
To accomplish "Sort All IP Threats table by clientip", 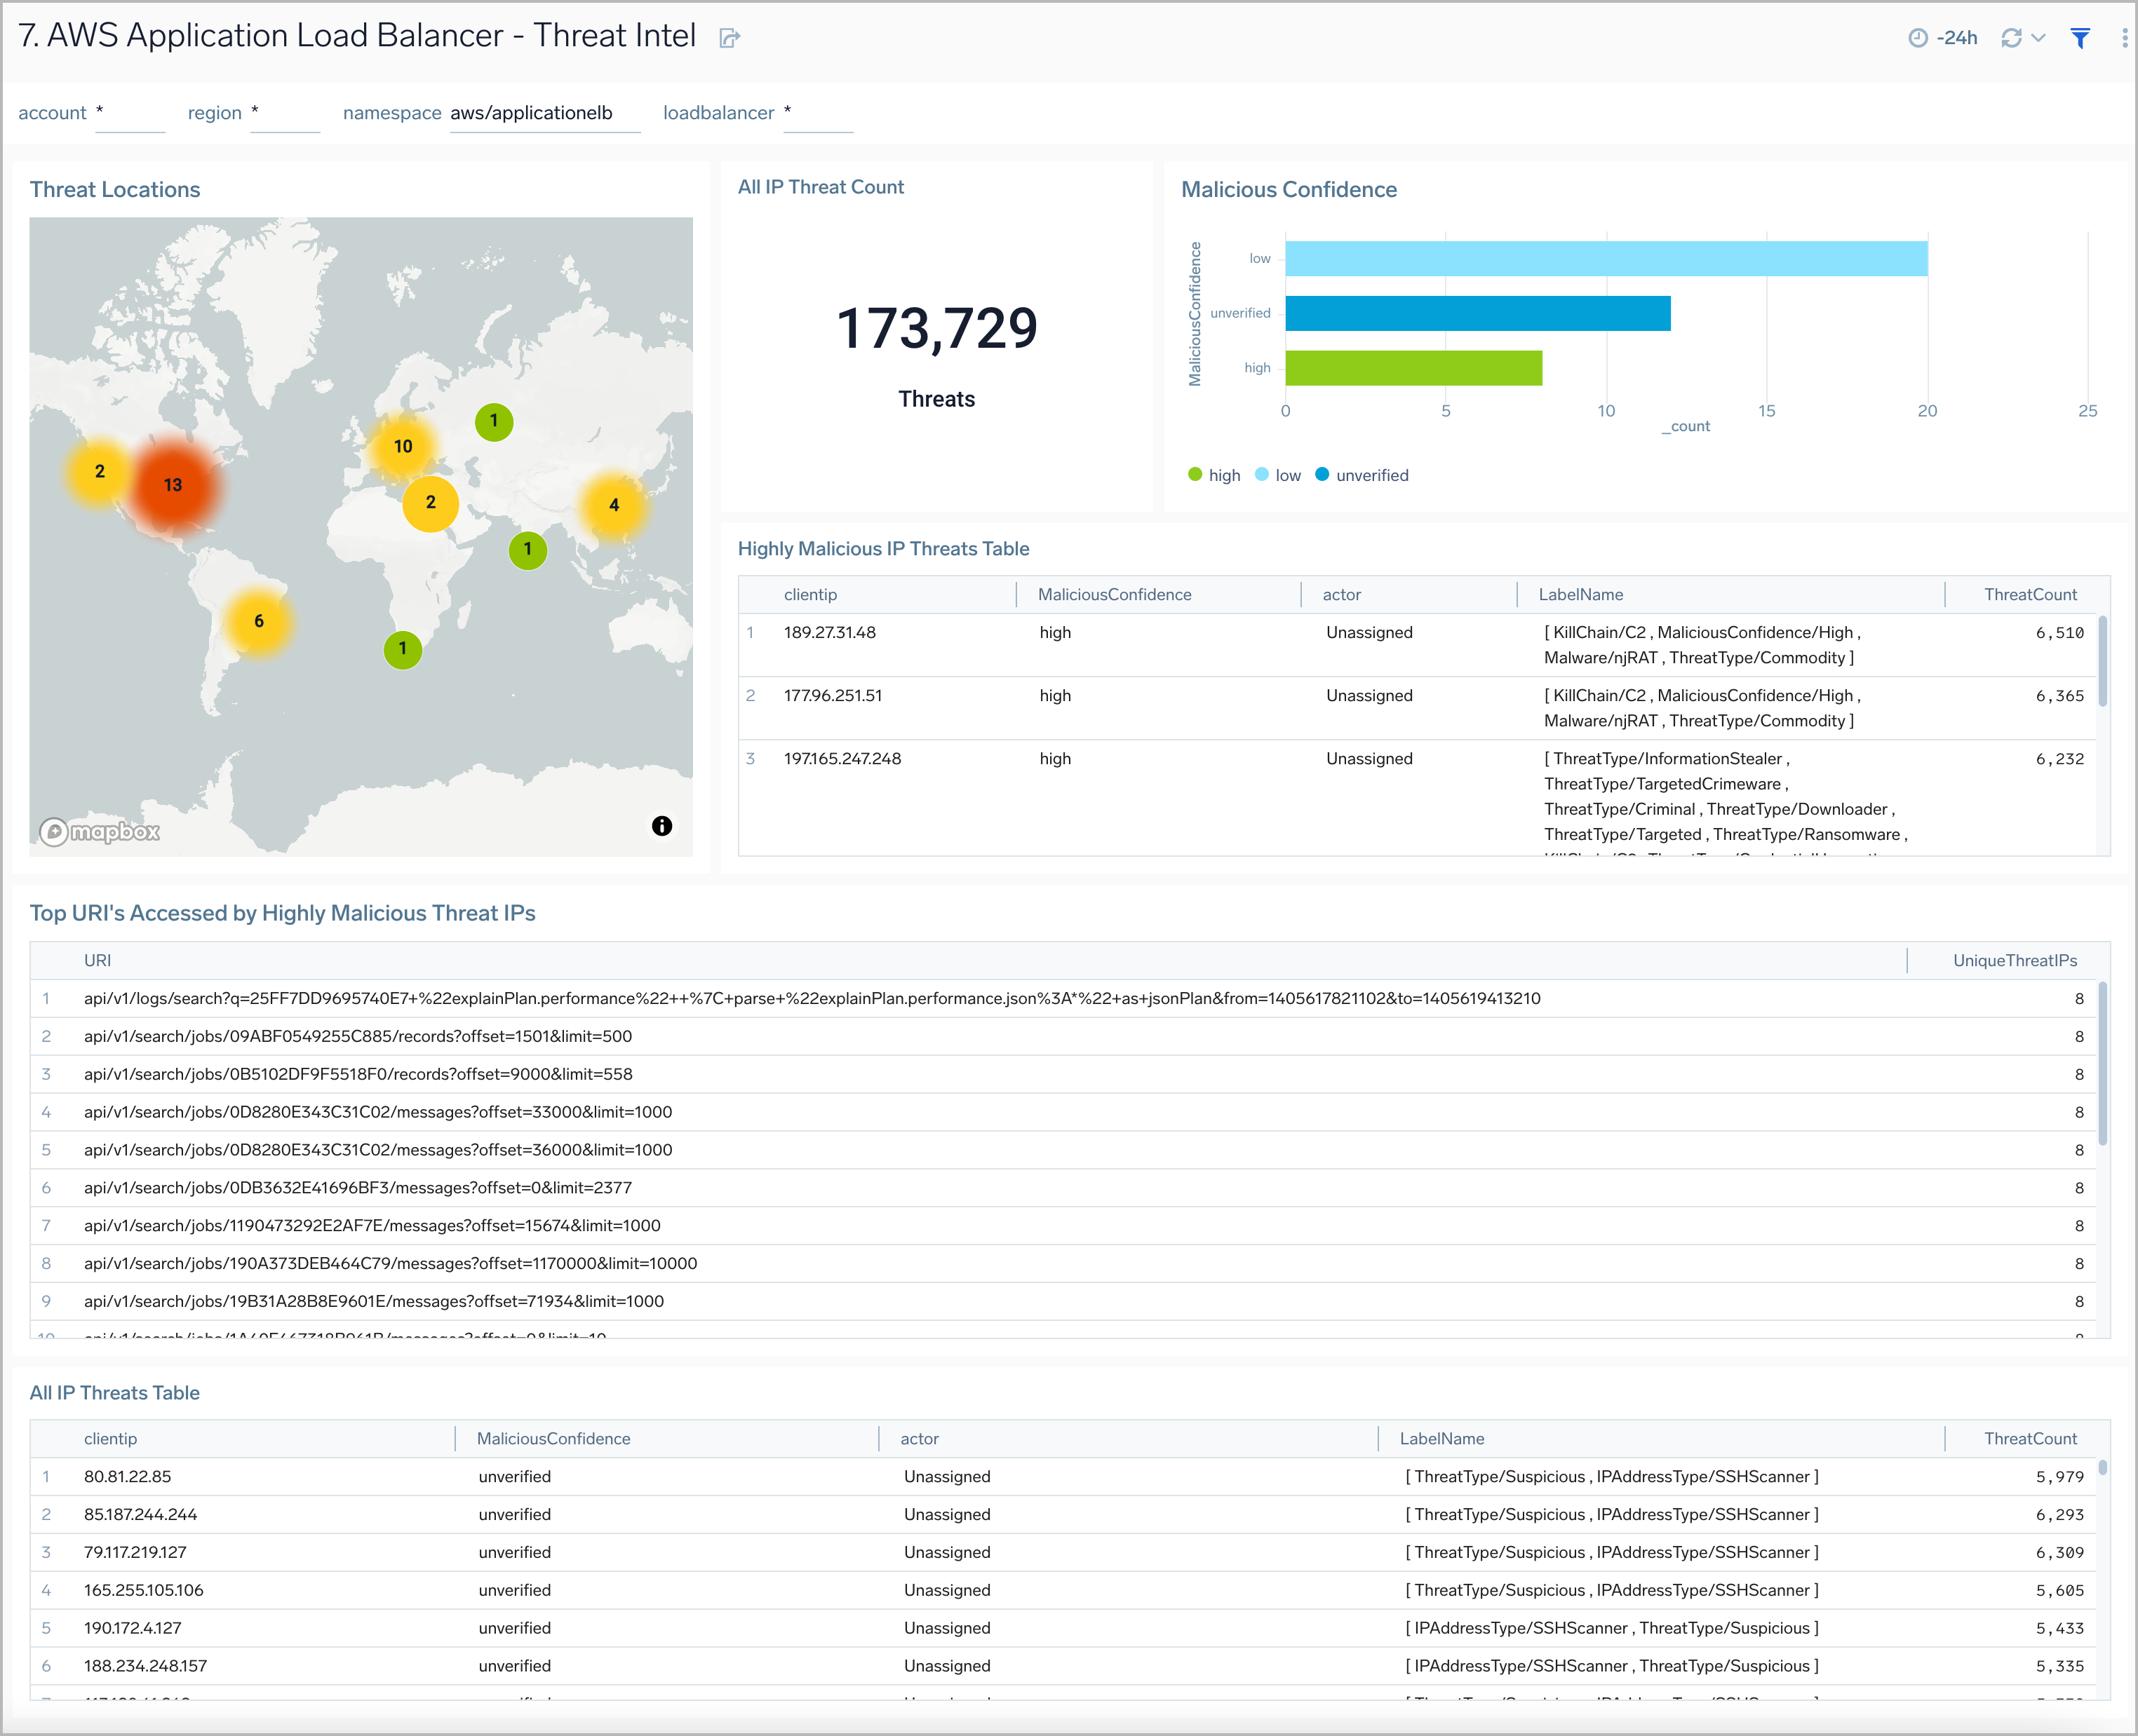I will pyautogui.click(x=110, y=1438).
